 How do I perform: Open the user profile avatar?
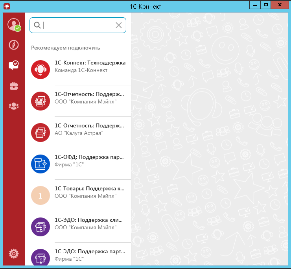13,24
